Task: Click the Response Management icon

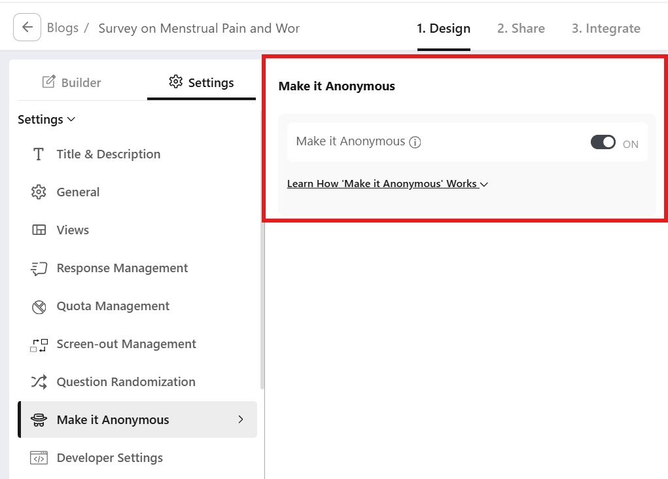Action: [39, 268]
